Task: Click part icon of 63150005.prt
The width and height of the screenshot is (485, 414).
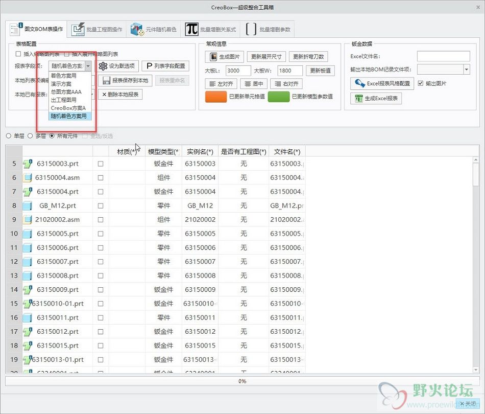Action: tap(28, 234)
